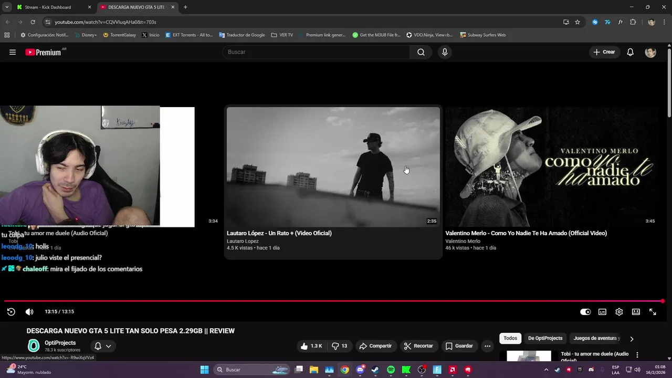Toggle autoplay switch in the player

(x=585, y=312)
